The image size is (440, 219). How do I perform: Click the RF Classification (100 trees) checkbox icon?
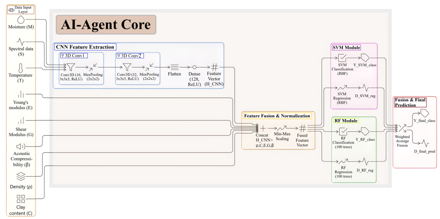coord(343,131)
